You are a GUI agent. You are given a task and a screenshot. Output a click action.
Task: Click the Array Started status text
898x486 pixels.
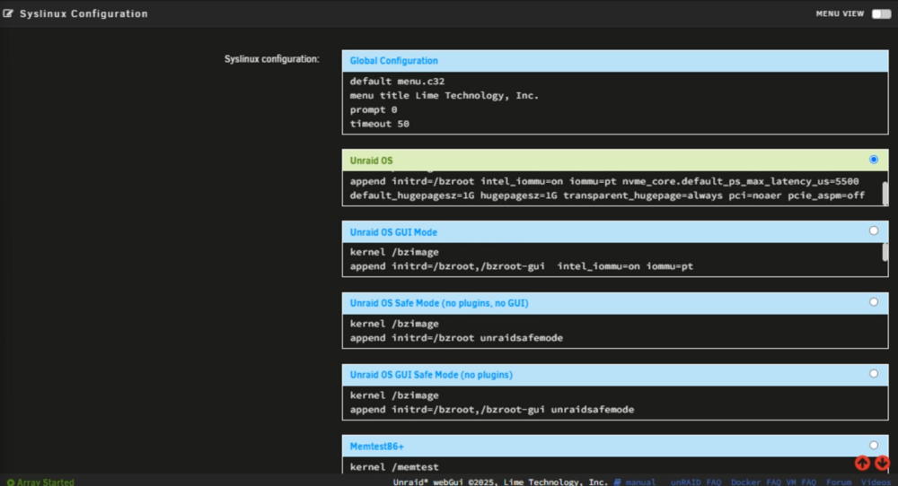coord(45,482)
